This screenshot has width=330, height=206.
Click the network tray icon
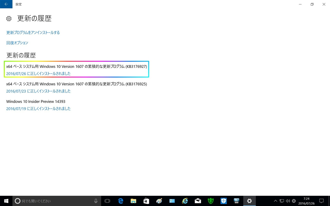tap(282, 201)
